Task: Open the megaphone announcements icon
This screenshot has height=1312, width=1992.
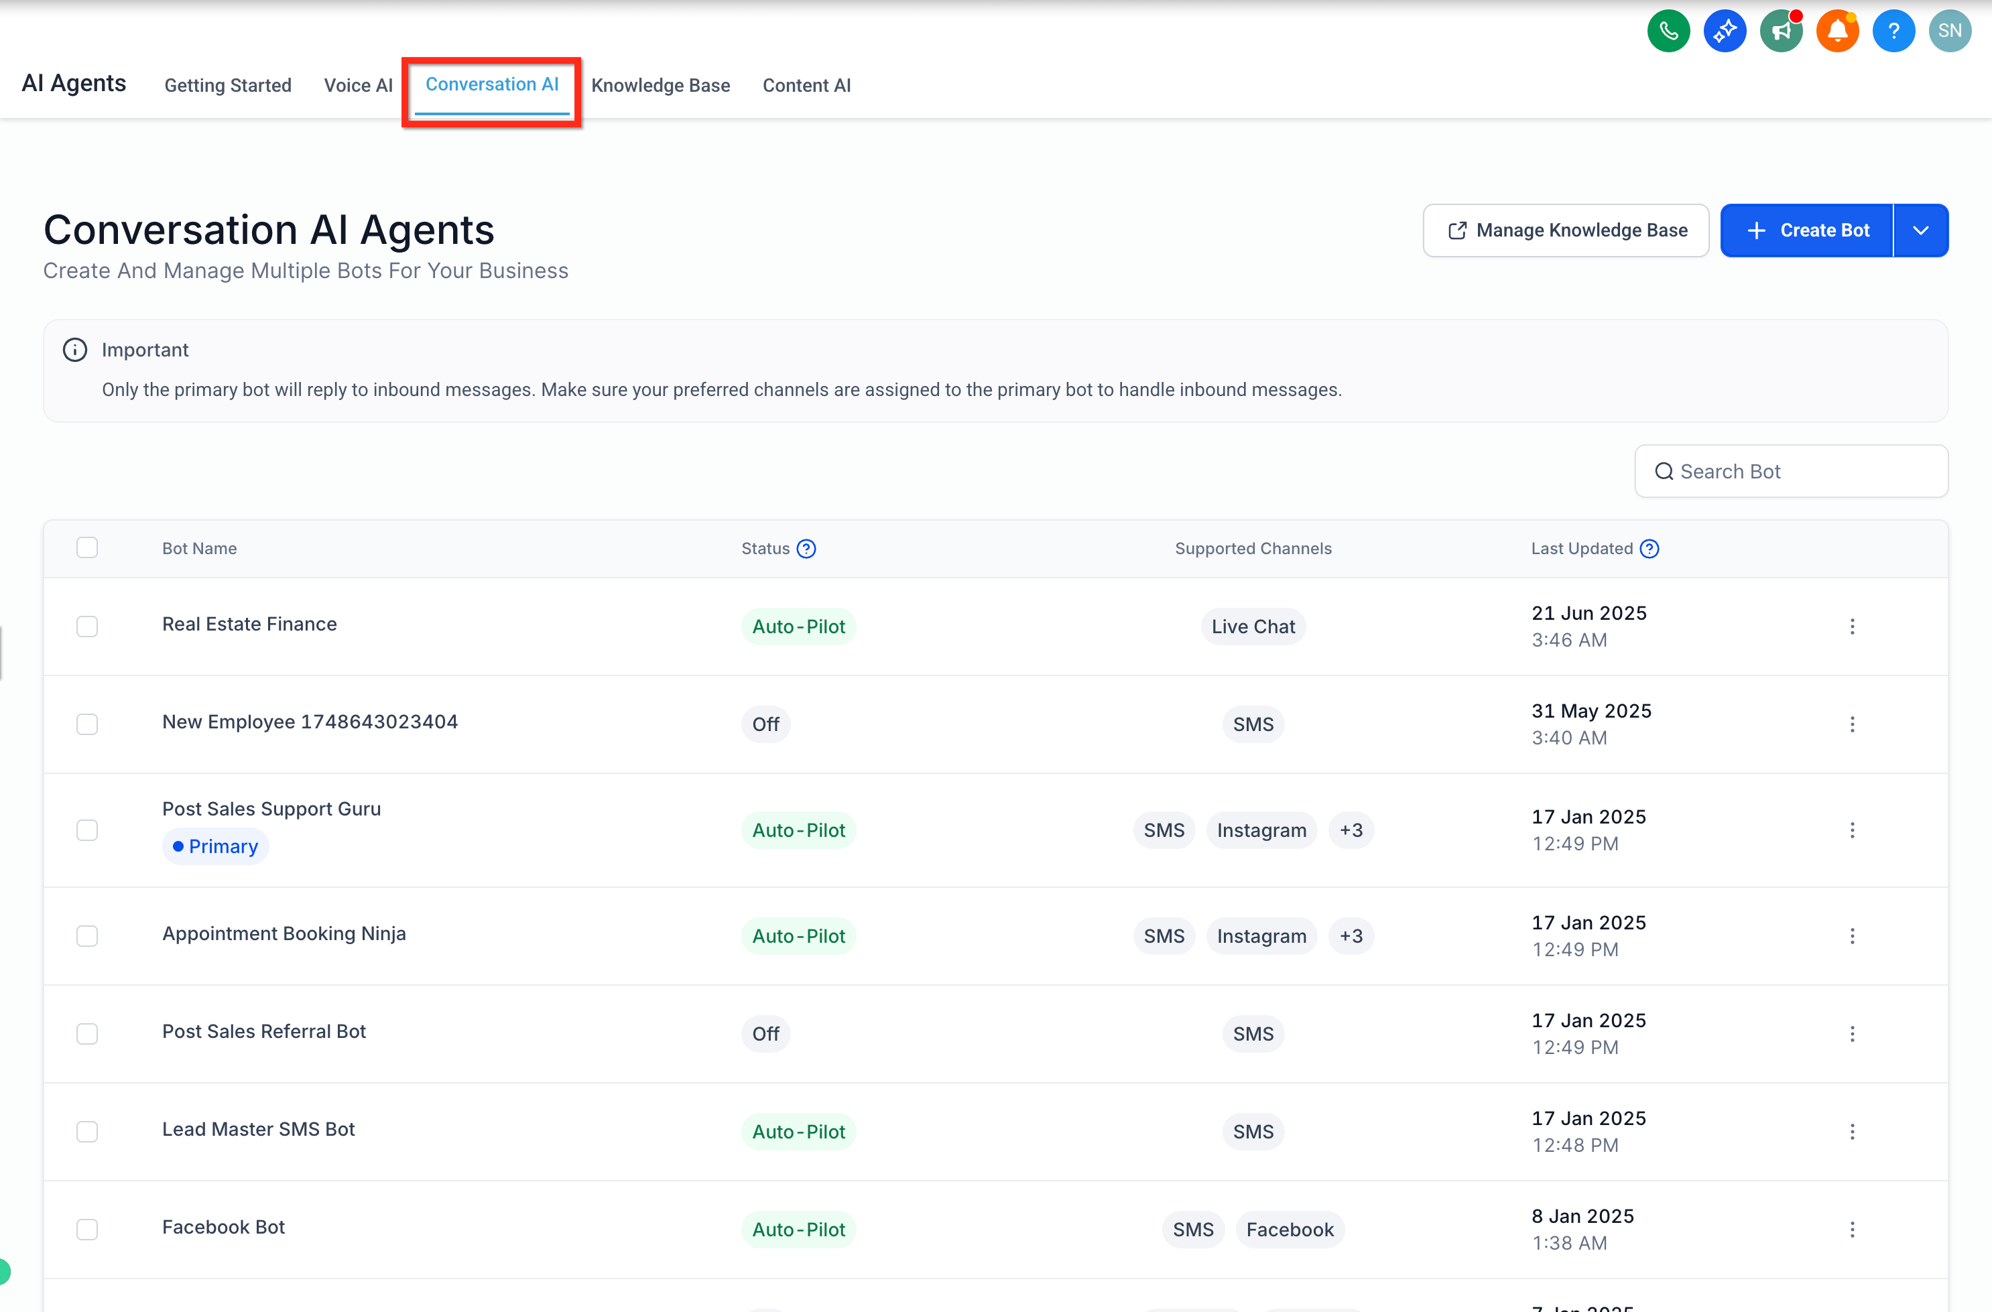Action: [1780, 31]
